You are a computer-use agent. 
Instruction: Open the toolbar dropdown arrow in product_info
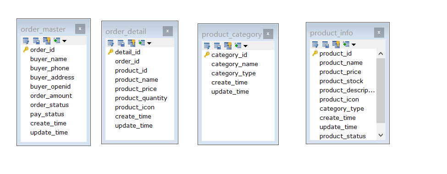coord(353,45)
